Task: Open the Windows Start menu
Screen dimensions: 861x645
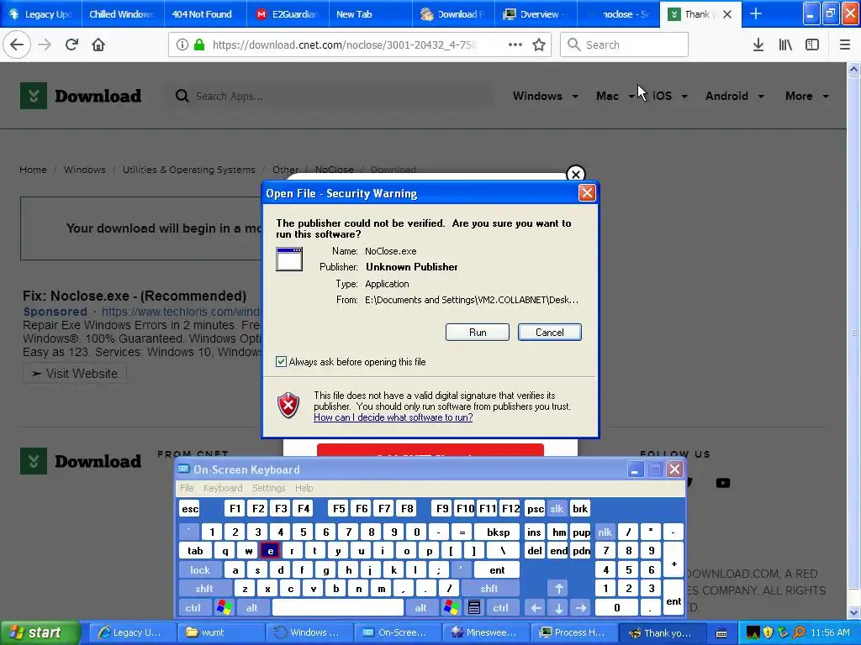Action: pos(39,633)
